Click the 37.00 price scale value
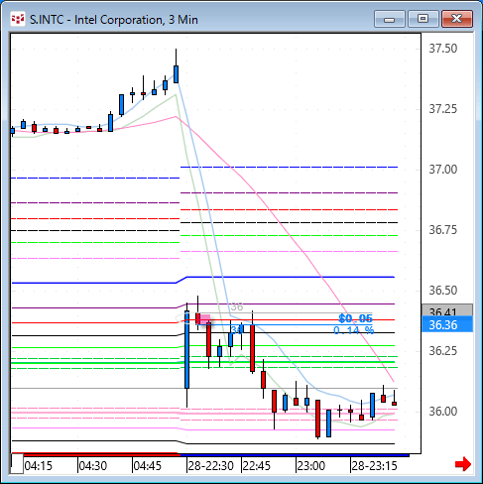 coord(443,170)
